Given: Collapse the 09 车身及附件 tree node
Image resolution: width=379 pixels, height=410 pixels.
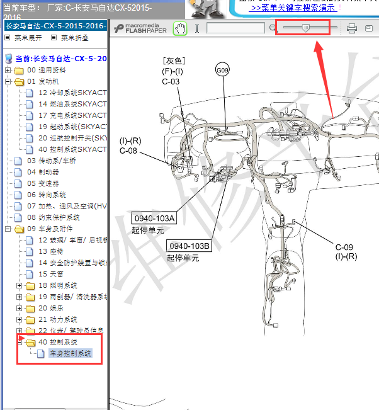Looking at the screenshot, I should (x=8, y=229).
